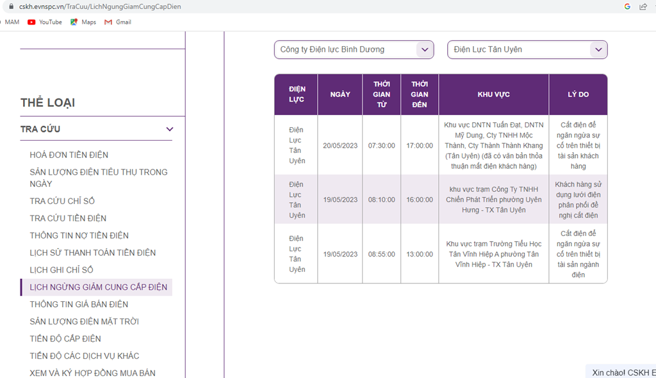The height and width of the screenshot is (378, 656).
Task: Click the NGÀY column header
Action: 340,95
